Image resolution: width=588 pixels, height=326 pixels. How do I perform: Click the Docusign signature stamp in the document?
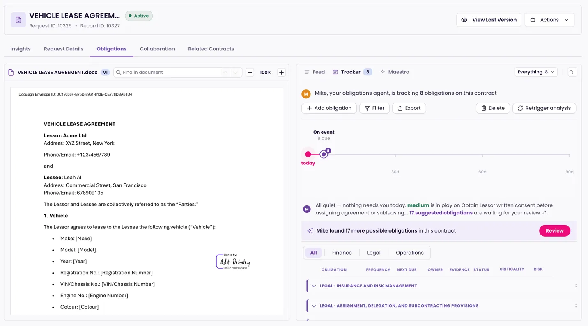pyautogui.click(x=233, y=262)
